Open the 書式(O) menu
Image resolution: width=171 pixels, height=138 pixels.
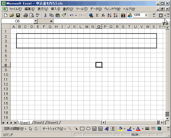click(x=68, y=9)
